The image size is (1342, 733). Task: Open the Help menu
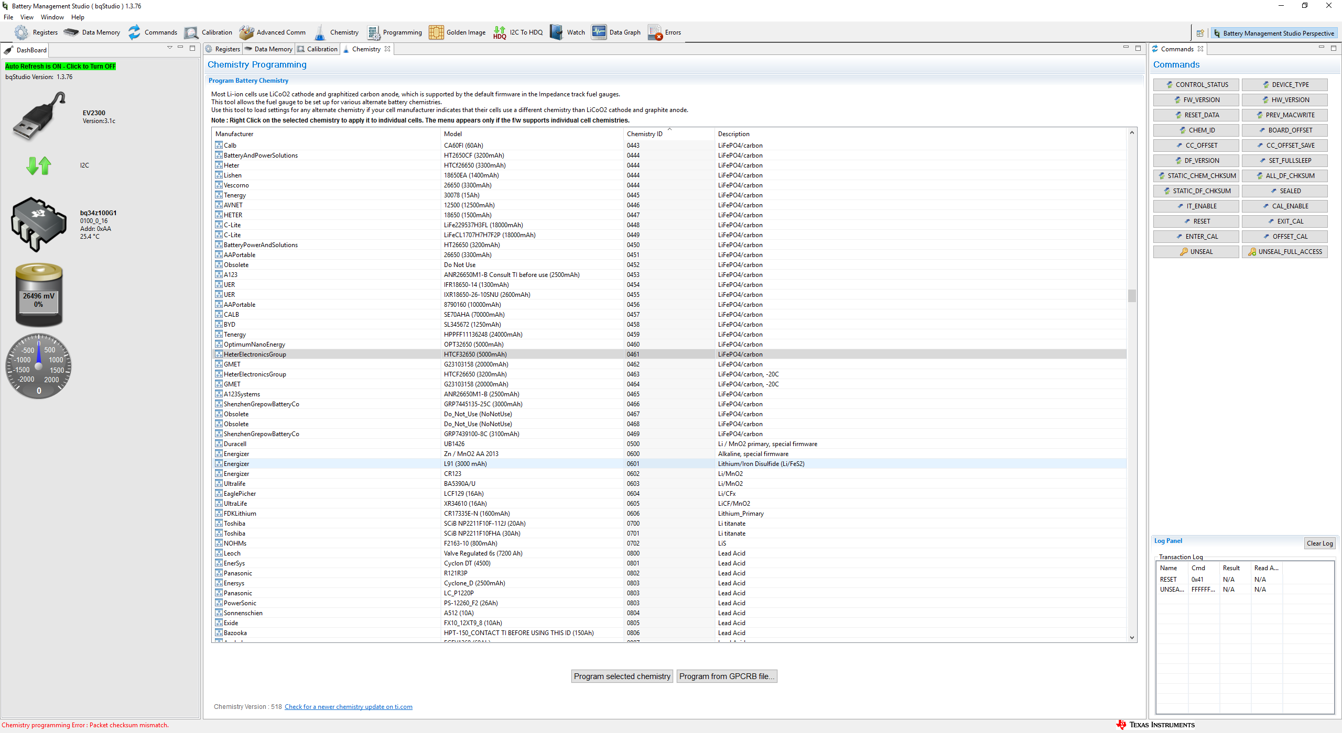pyautogui.click(x=78, y=17)
